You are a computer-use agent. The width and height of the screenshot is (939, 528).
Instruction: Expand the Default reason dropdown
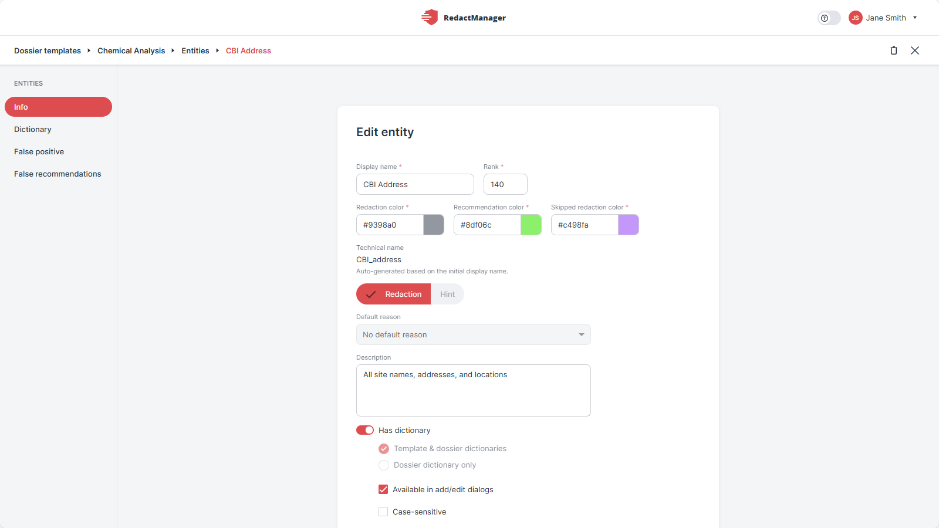click(474, 334)
